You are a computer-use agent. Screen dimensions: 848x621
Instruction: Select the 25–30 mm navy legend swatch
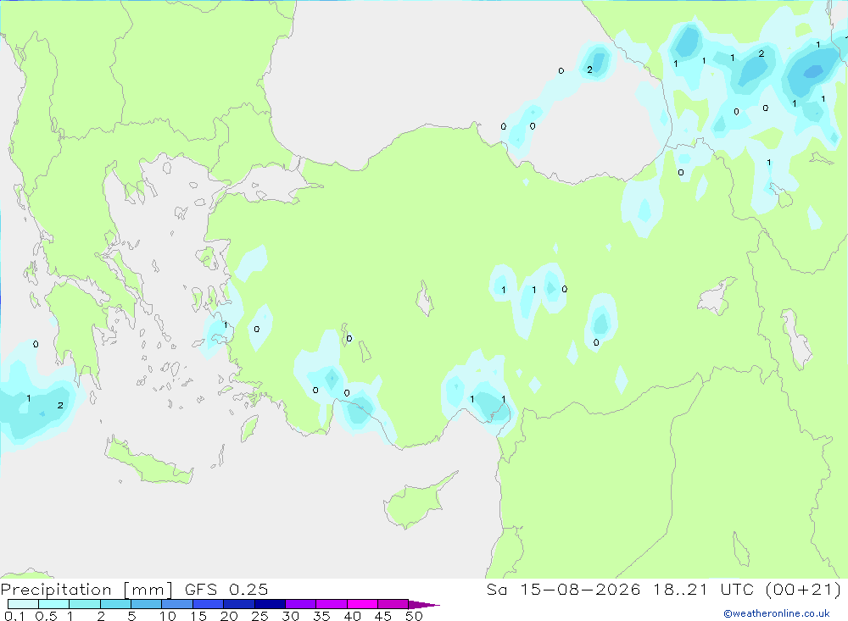click(270, 604)
